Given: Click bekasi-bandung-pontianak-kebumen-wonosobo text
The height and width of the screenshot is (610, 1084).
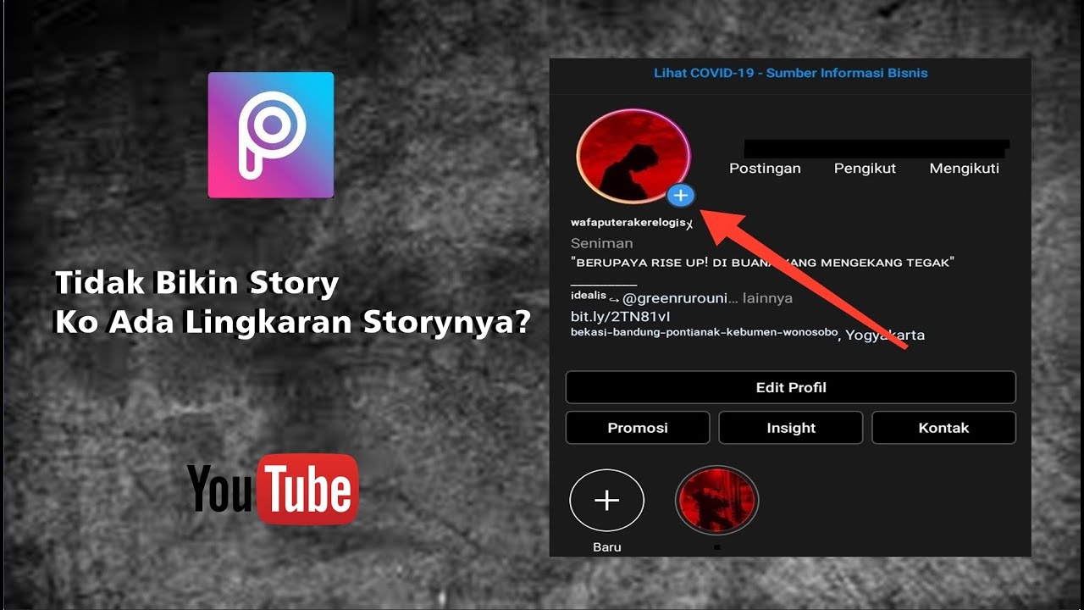Looking at the screenshot, I should click(705, 332).
